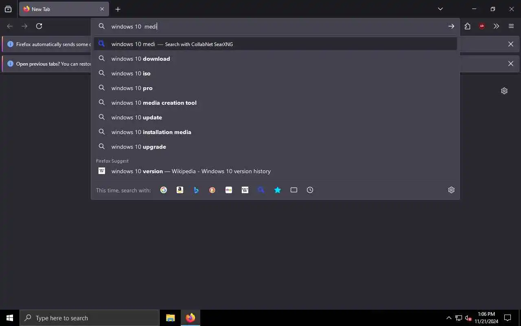List all tabs dropdown arrow
The image size is (521, 326).
(x=440, y=9)
